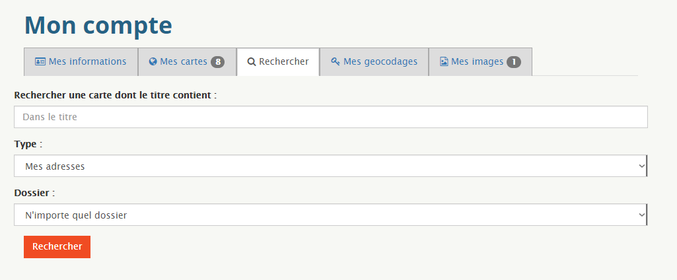Open the Type dropdown showing Mes adresses
This screenshot has width=677, height=280.
331,166
